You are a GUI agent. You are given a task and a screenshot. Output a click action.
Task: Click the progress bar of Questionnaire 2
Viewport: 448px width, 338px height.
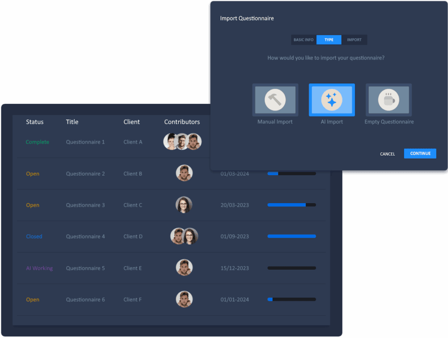292,173
